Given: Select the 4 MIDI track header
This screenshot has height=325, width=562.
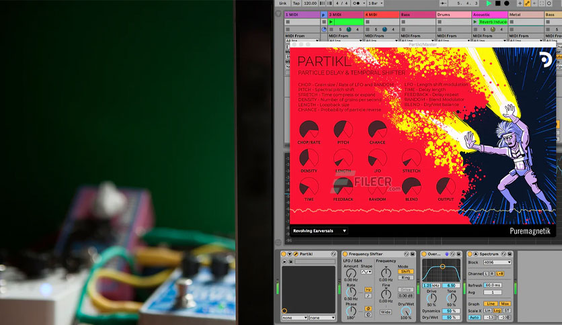Looking at the screenshot, I should pos(382,15).
